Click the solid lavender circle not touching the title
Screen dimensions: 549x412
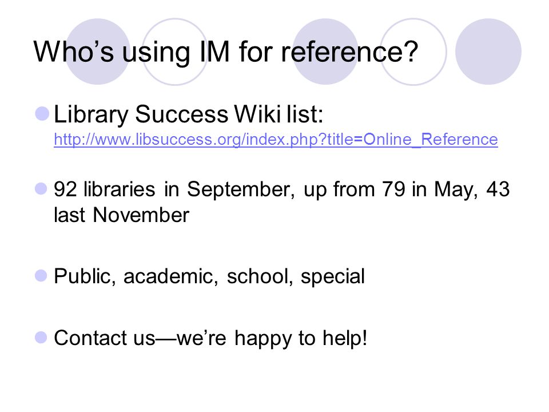(x=488, y=51)
